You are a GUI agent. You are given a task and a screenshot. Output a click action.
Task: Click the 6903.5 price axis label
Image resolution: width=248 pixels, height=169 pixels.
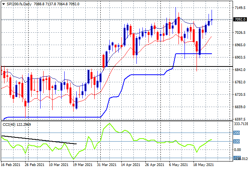pos(240,57)
